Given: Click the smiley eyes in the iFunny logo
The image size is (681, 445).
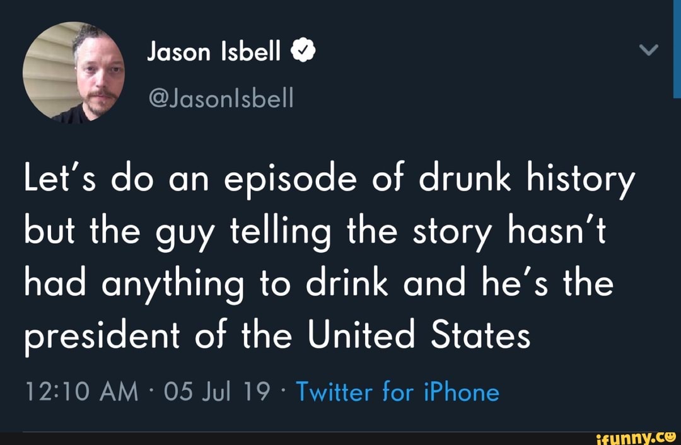Looking at the screenshot, I should [x=668, y=436].
